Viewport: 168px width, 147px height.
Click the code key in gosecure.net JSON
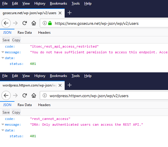click(10, 46)
